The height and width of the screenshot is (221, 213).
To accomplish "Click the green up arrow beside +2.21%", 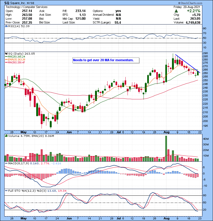I will pos(177,11).
